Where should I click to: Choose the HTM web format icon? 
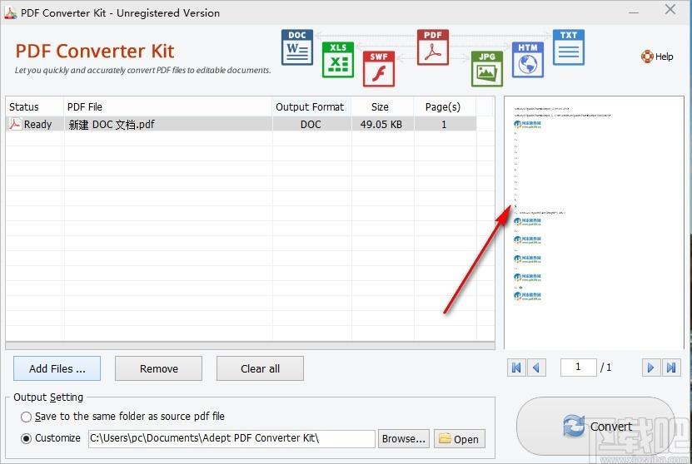[527, 60]
